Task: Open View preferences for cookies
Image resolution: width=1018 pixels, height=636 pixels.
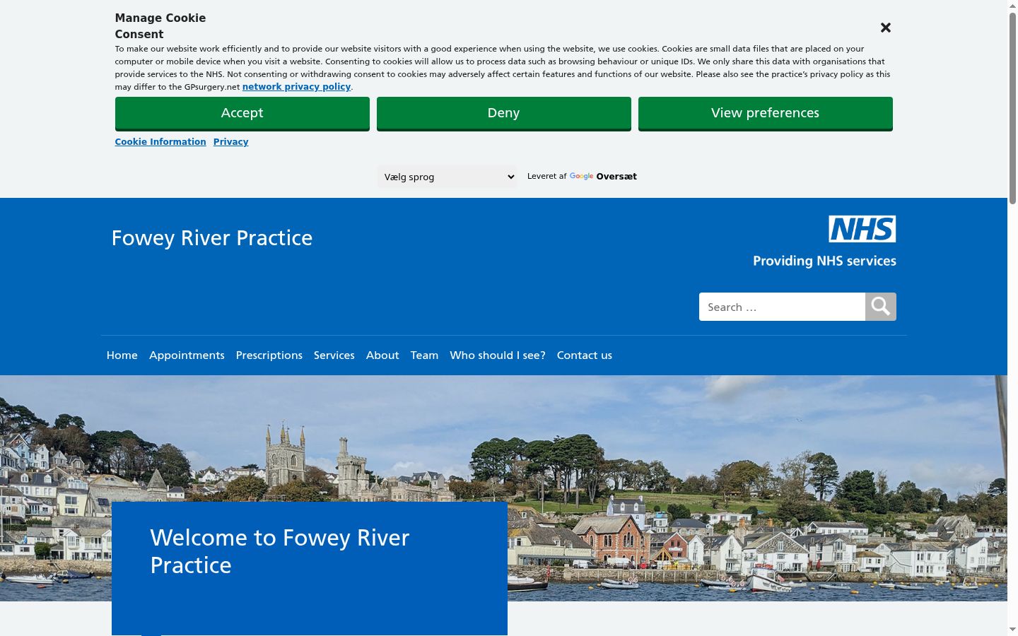Action: point(765,113)
